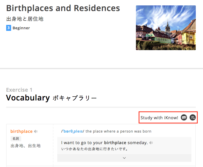Click the Beginner level label
The height and width of the screenshot is (167, 203).
21,28
